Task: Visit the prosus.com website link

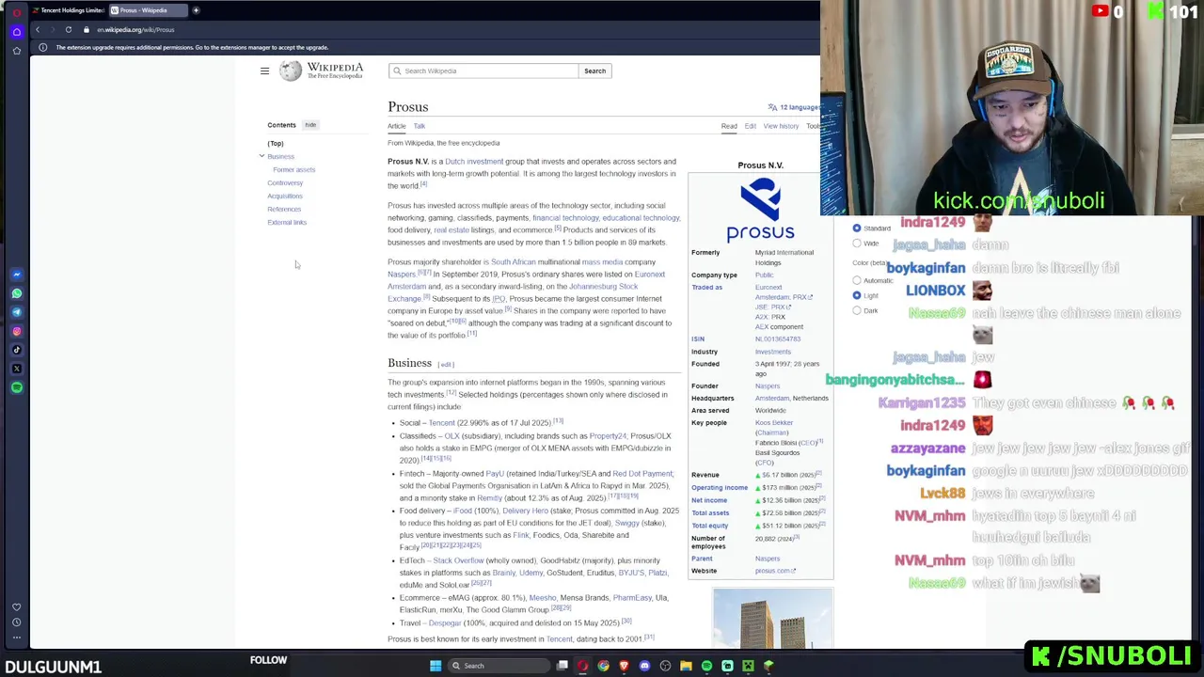Action: [775, 571]
